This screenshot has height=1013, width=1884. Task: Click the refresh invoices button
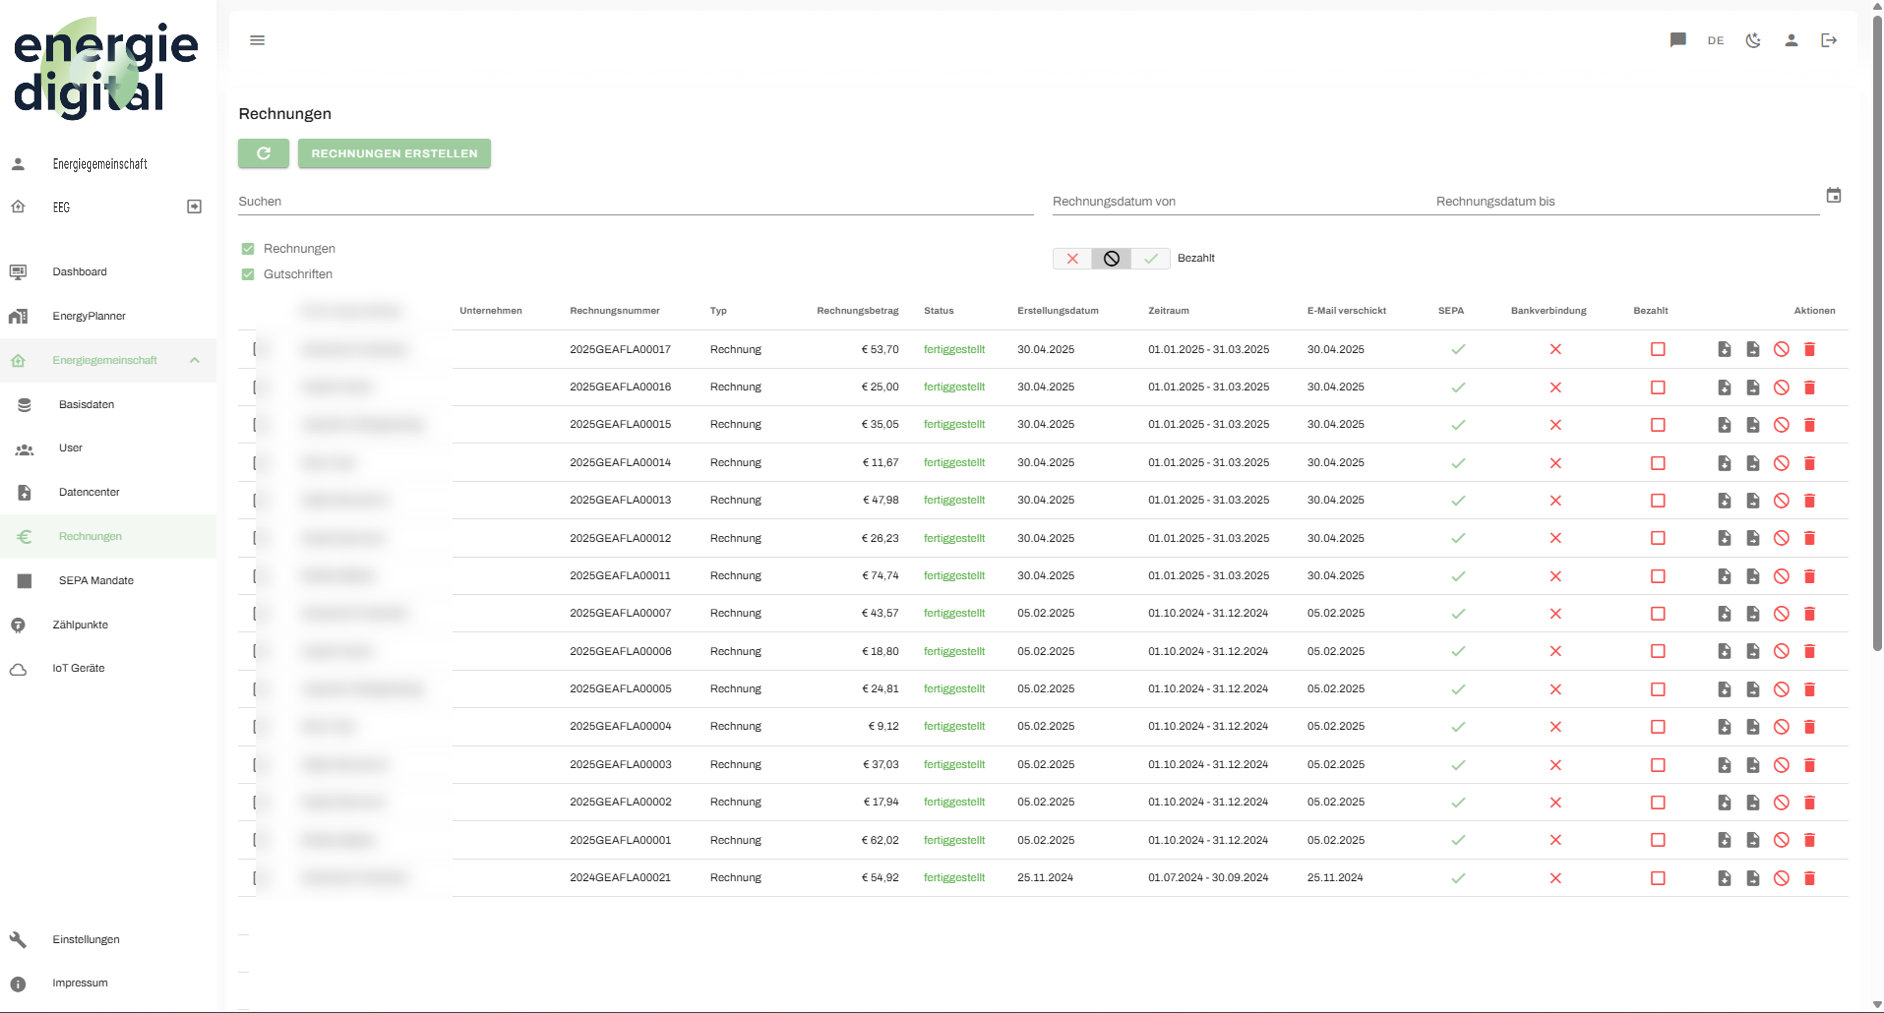coord(263,154)
